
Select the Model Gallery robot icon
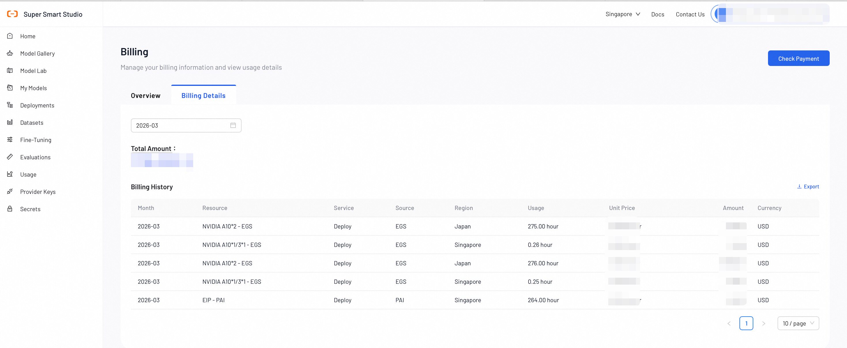point(10,53)
